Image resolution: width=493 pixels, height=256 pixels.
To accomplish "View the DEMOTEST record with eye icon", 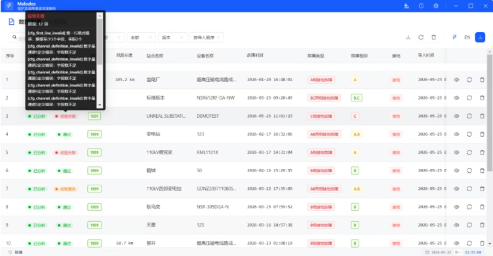I will [456, 117].
